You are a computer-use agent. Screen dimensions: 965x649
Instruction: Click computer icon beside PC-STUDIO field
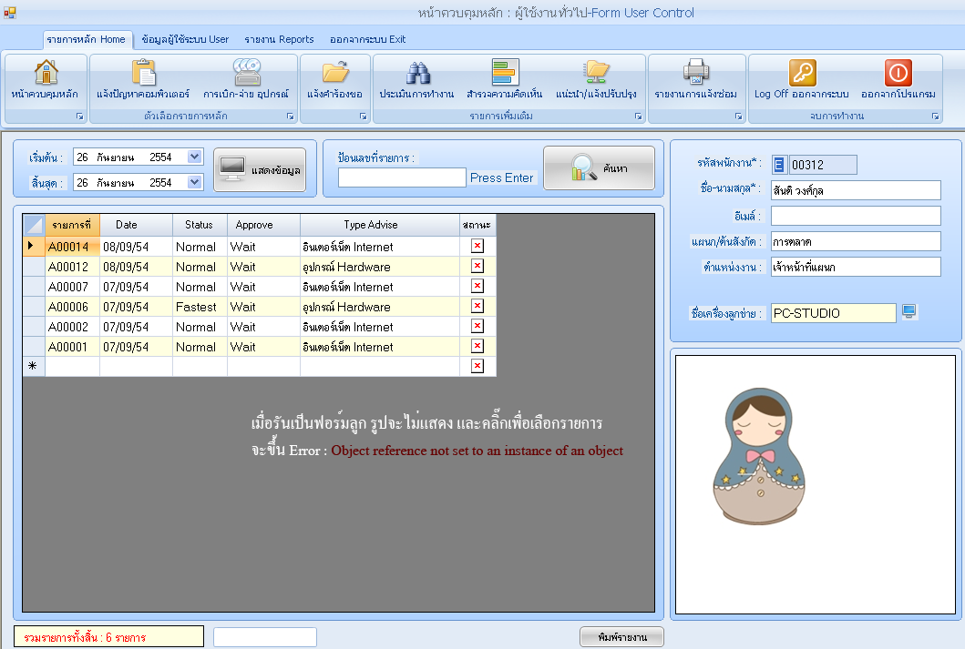(909, 311)
